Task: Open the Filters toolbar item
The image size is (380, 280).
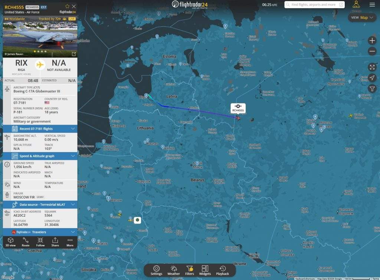Action: click(x=190, y=270)
